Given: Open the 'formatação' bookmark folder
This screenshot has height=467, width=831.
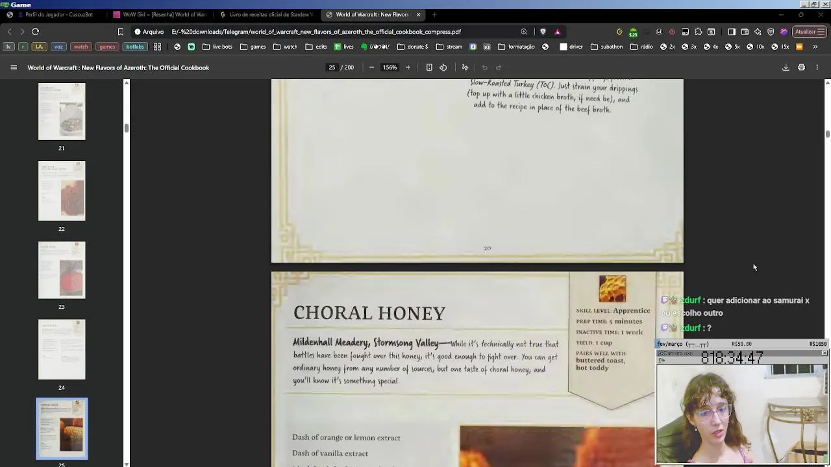Looking at the screenshot, I should (x=516, y=47).
